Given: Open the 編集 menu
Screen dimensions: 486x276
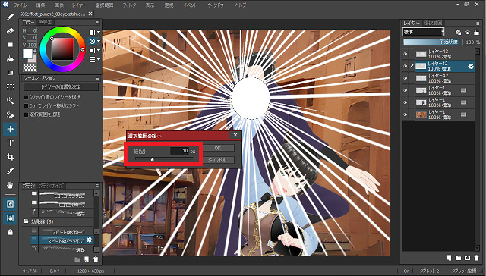Looking at the screenshot, I should coord(40,5).
